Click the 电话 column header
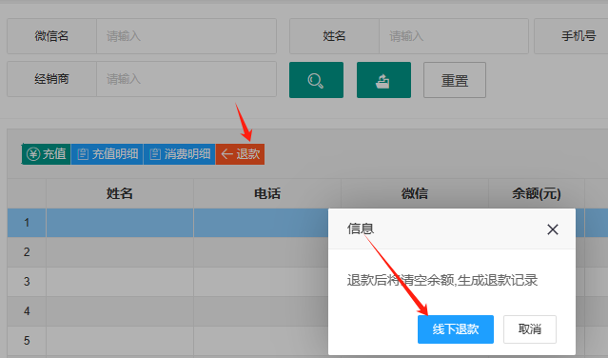Screen dimensions: 608x358 coord(267,193)
